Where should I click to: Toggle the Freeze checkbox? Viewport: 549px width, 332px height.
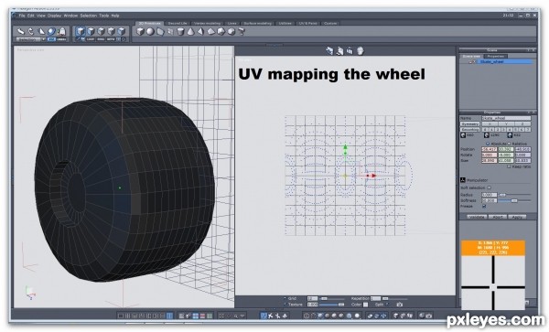click(484, 206)
